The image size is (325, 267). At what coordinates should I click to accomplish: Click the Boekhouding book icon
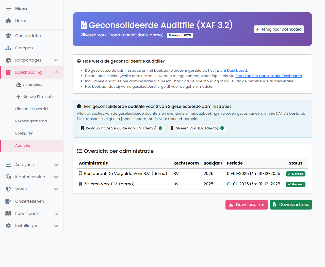pyautogui.click(x=8, y=72)
